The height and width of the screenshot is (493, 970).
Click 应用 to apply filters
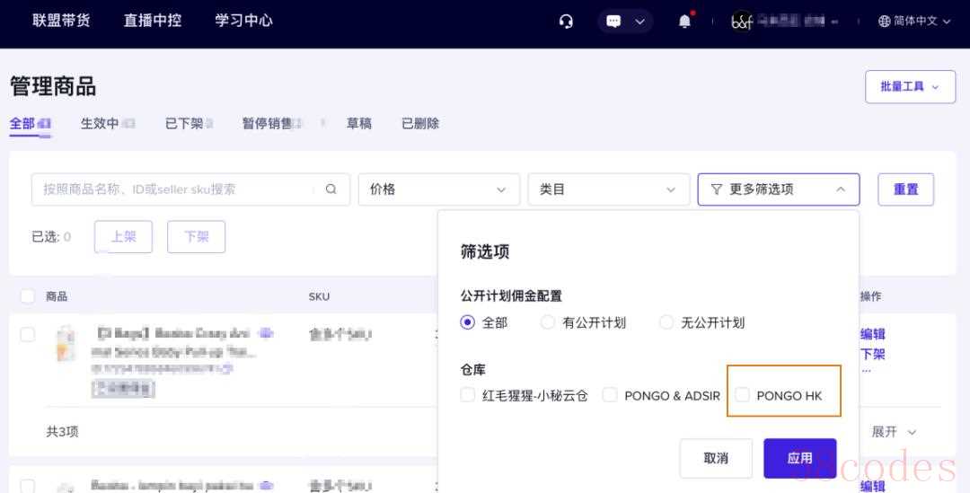[800, 458]
